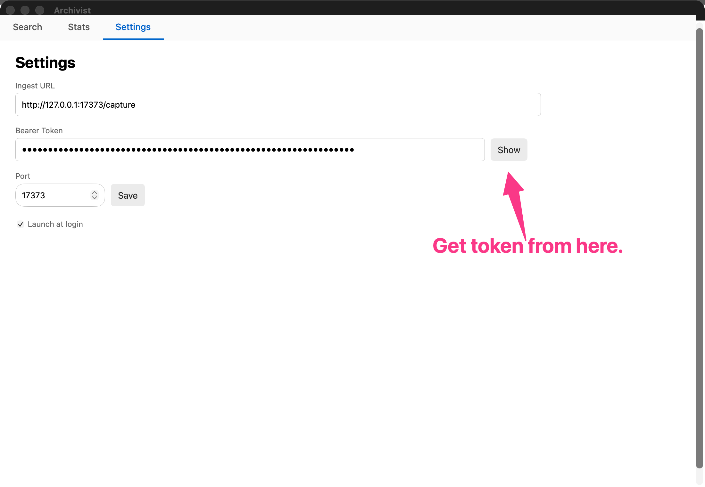Minimize the Archivist window
This screenshot has width=705, height=487.
25,10
